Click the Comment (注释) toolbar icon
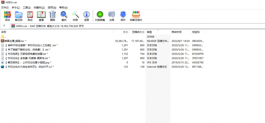The height and width of the screenshot is (123, 265). 112,15
